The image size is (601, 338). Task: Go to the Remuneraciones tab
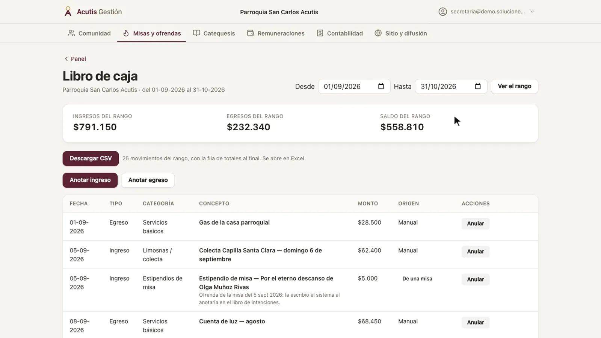coord(276,33)
